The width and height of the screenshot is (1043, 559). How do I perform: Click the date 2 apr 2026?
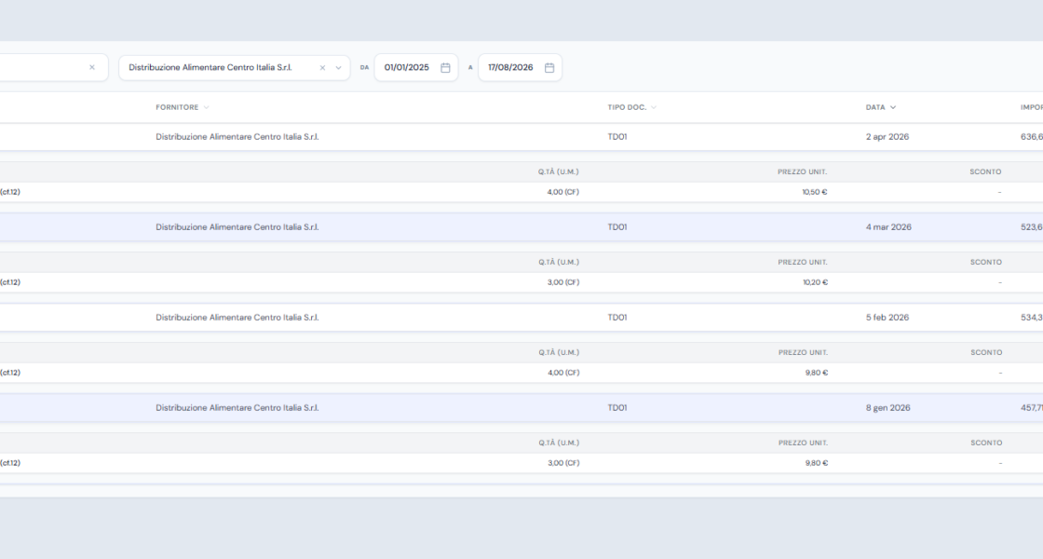click(x=887, y=136)
